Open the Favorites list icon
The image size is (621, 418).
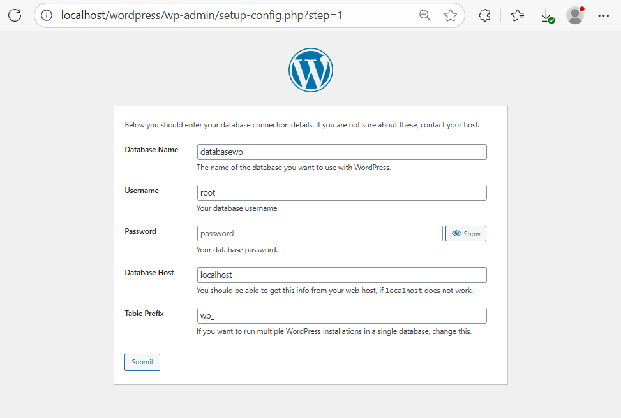coord(518,15)
